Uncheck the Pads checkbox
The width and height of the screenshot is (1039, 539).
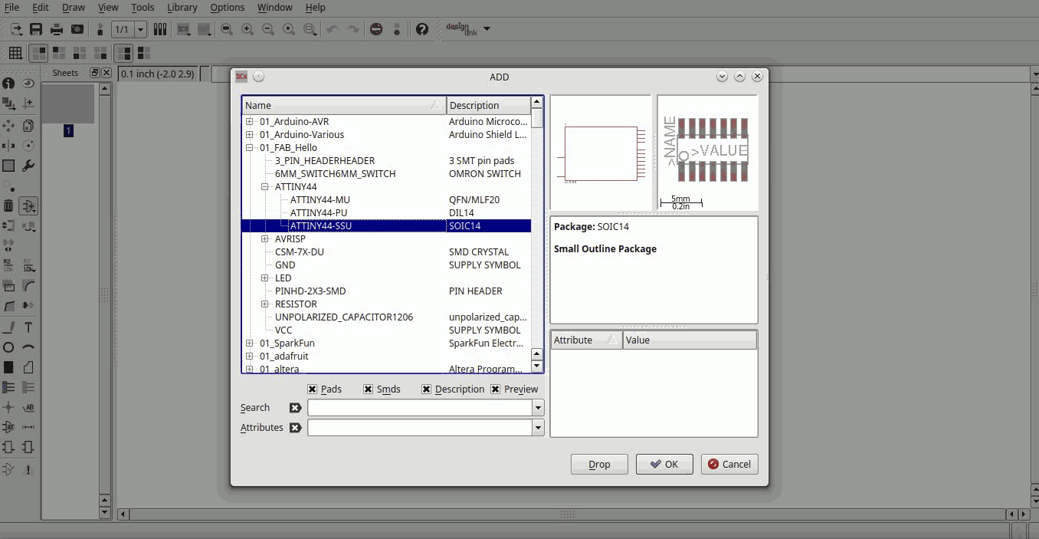click(312, 389)
